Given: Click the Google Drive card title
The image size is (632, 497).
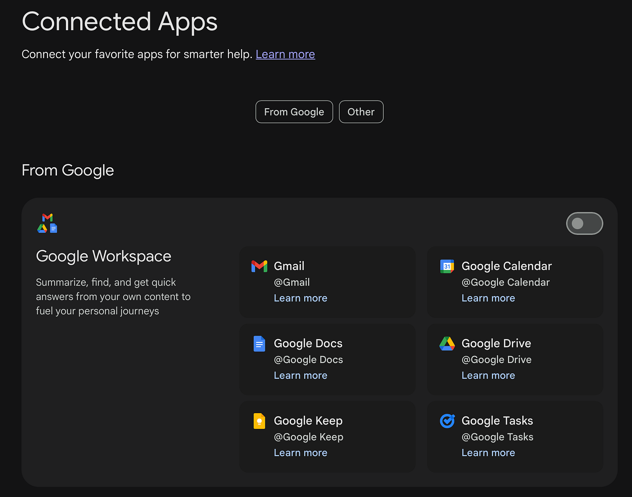Looking at the screenshot, I should 497,344.
